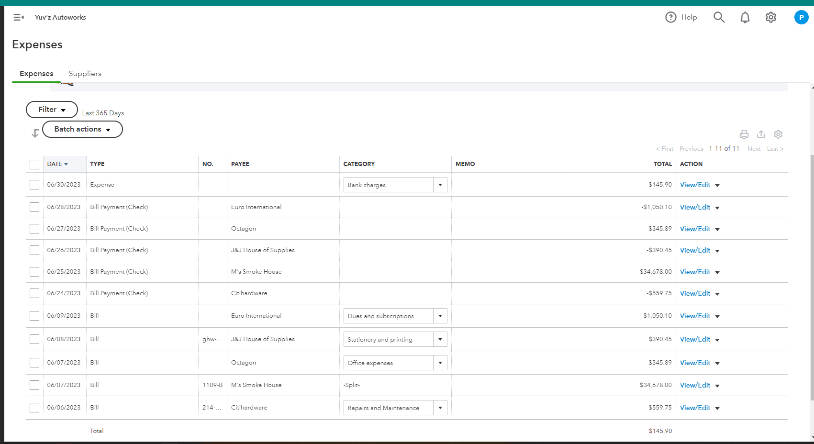The width and height of the screenshot is (814, 444).
Task: Jump to the Last page link
Action: (x=775, y=149)
